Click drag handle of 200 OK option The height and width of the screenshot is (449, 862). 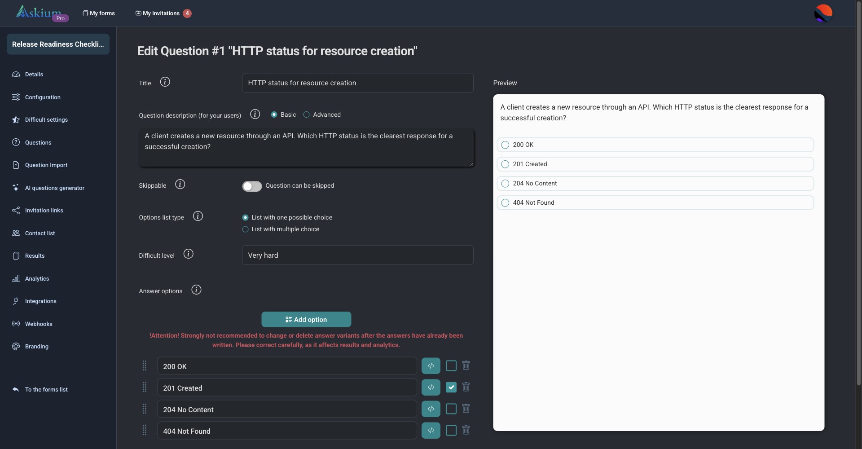point(145,366)
